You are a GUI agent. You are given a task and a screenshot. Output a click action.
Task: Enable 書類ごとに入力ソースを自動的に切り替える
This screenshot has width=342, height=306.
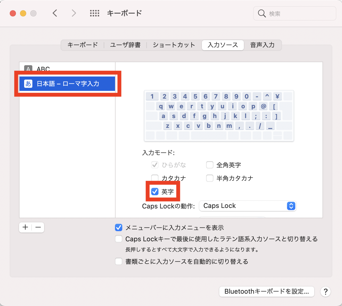[x=119, y=261]
